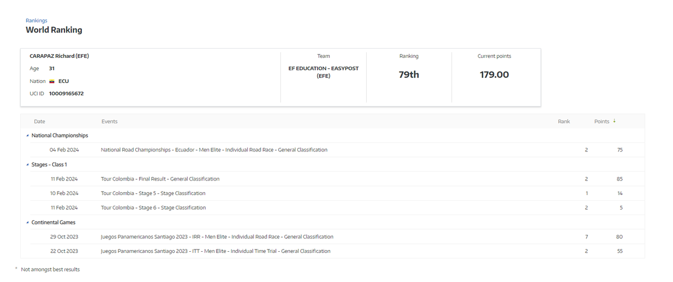Sort by the Events column header
673x282 pixels.
109,122
